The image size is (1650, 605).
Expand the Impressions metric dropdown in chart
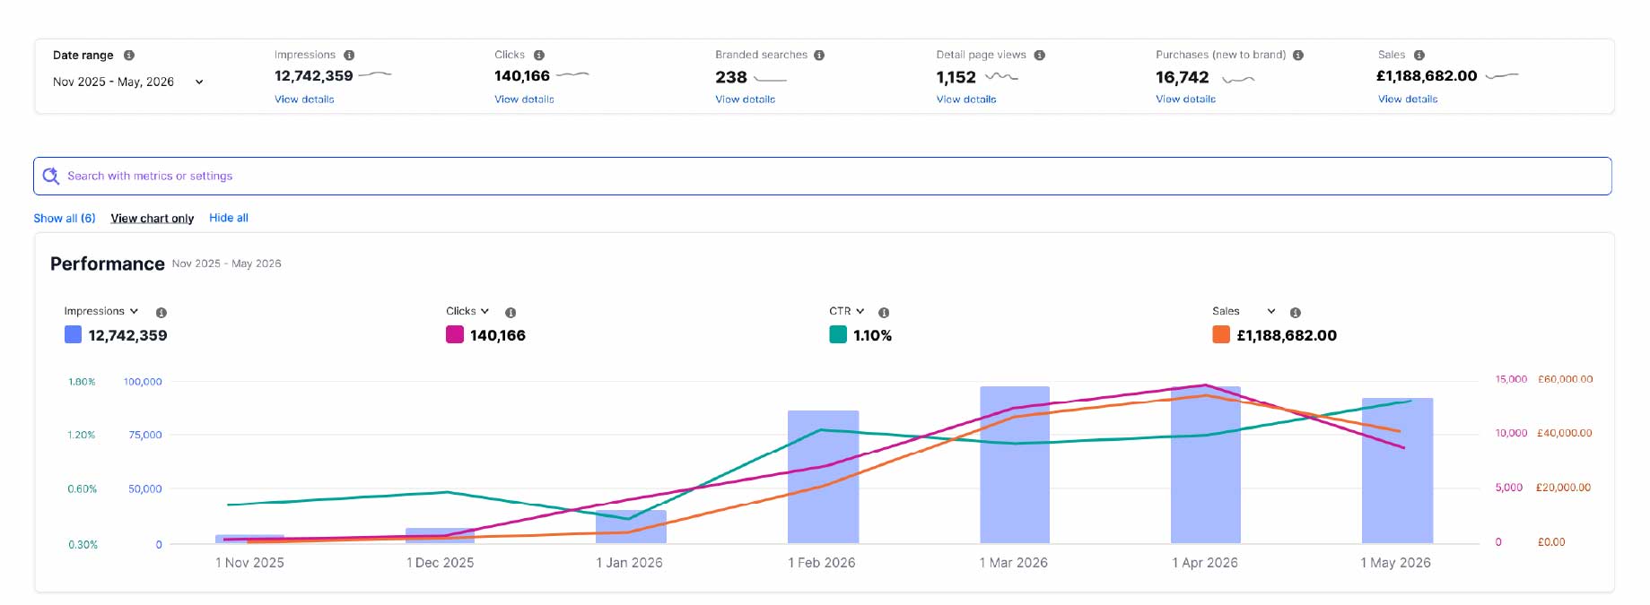coord(101,311)
